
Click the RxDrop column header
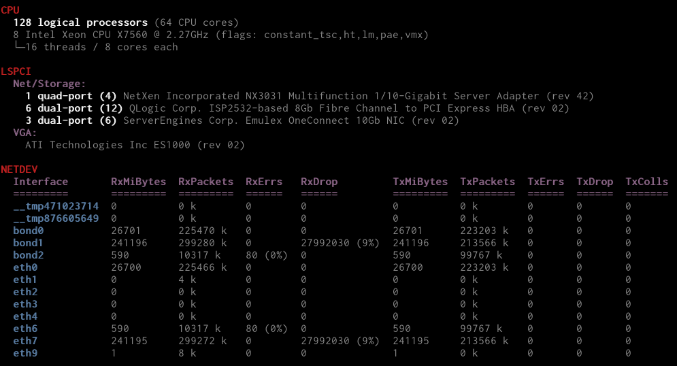pos(319,182)
